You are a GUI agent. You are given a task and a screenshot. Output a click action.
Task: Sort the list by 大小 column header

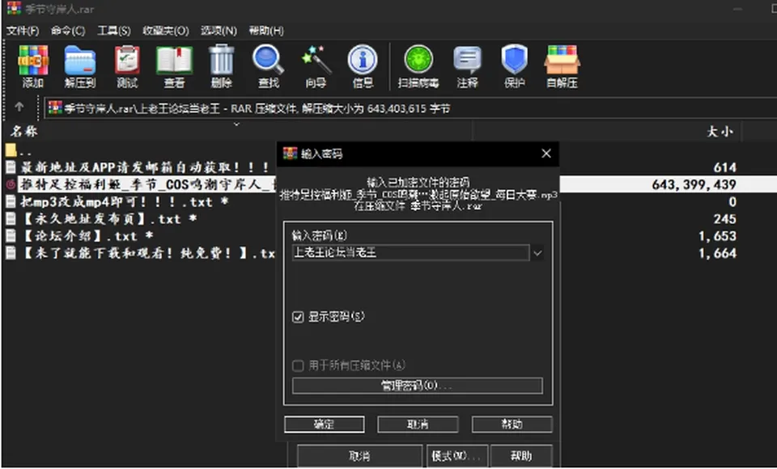click(x=720, y=131)
